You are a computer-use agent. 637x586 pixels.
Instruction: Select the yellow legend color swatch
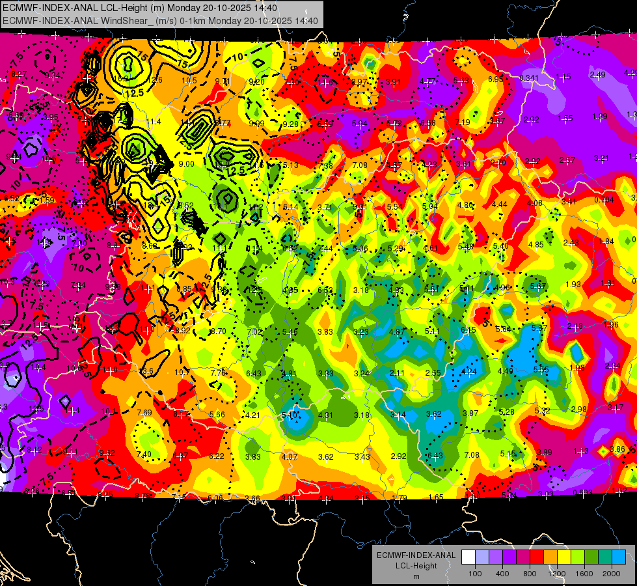point(564,557)
